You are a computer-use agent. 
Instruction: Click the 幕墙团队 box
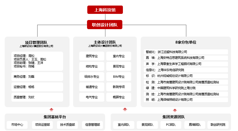[195, 125]
